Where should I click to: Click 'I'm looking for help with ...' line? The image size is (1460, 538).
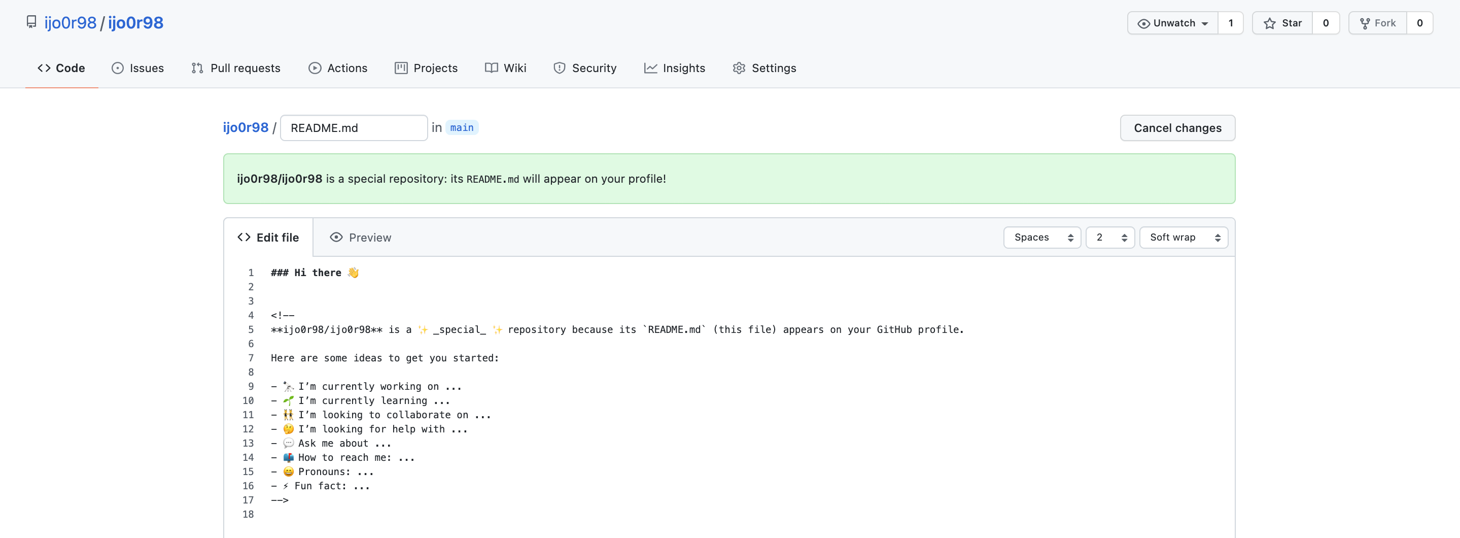tap(369, 428)
